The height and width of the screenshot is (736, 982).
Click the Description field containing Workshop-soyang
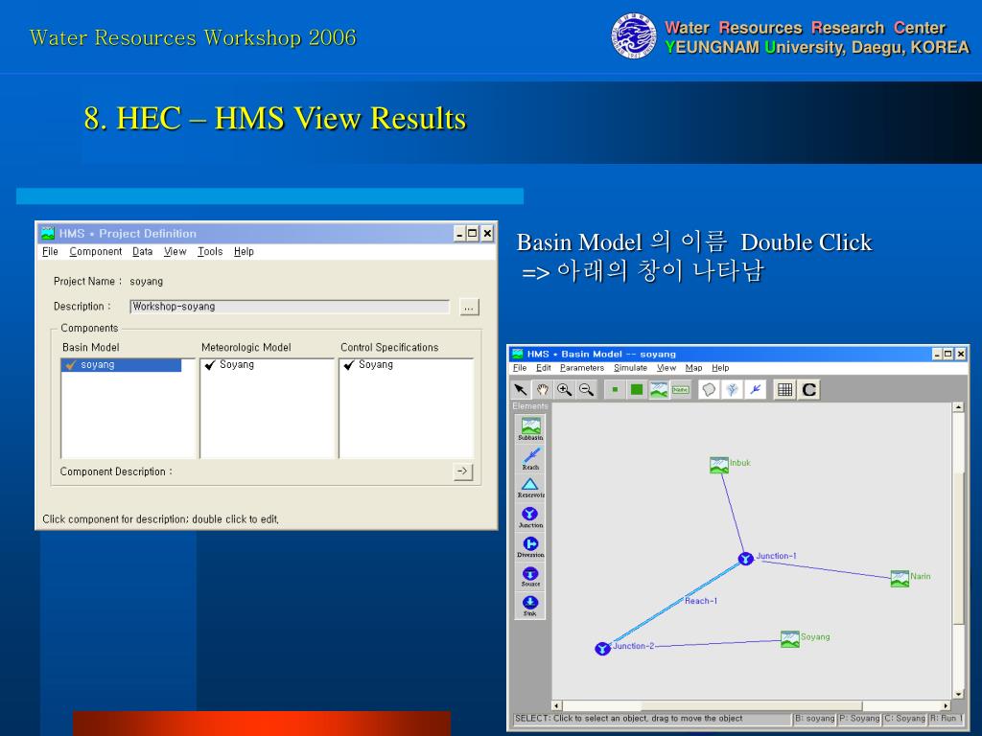290,307
